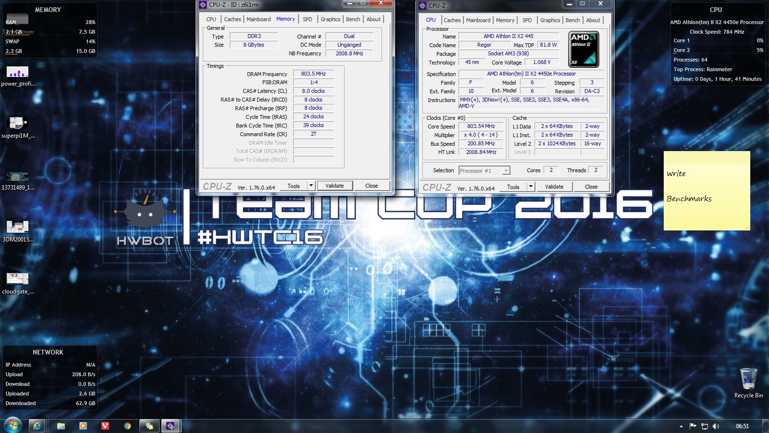Open the Processor #1 selection dropdown
Viewport: 769px width, 433px height.
pos(484,171)
